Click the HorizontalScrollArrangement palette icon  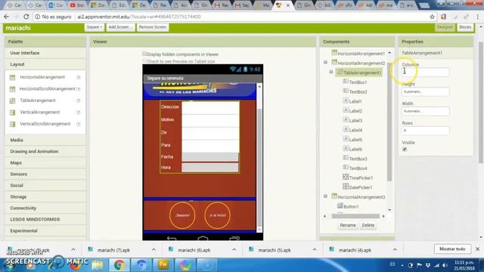click(x=12, y=89)
